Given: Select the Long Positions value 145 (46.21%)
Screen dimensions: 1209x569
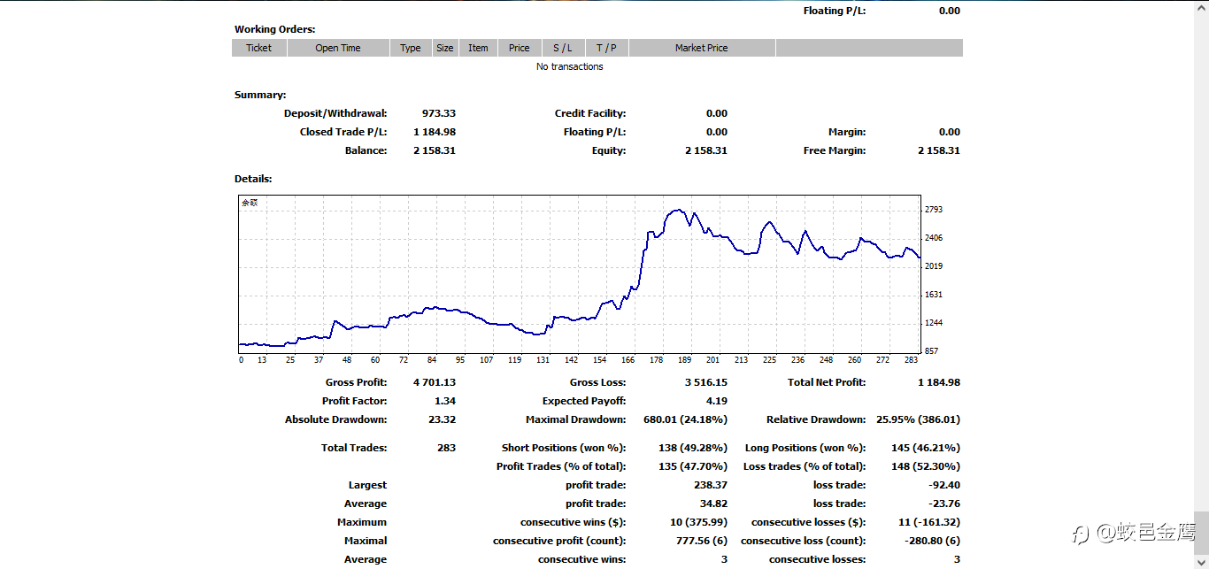Looking at the screenshot, I should point(926,448).
